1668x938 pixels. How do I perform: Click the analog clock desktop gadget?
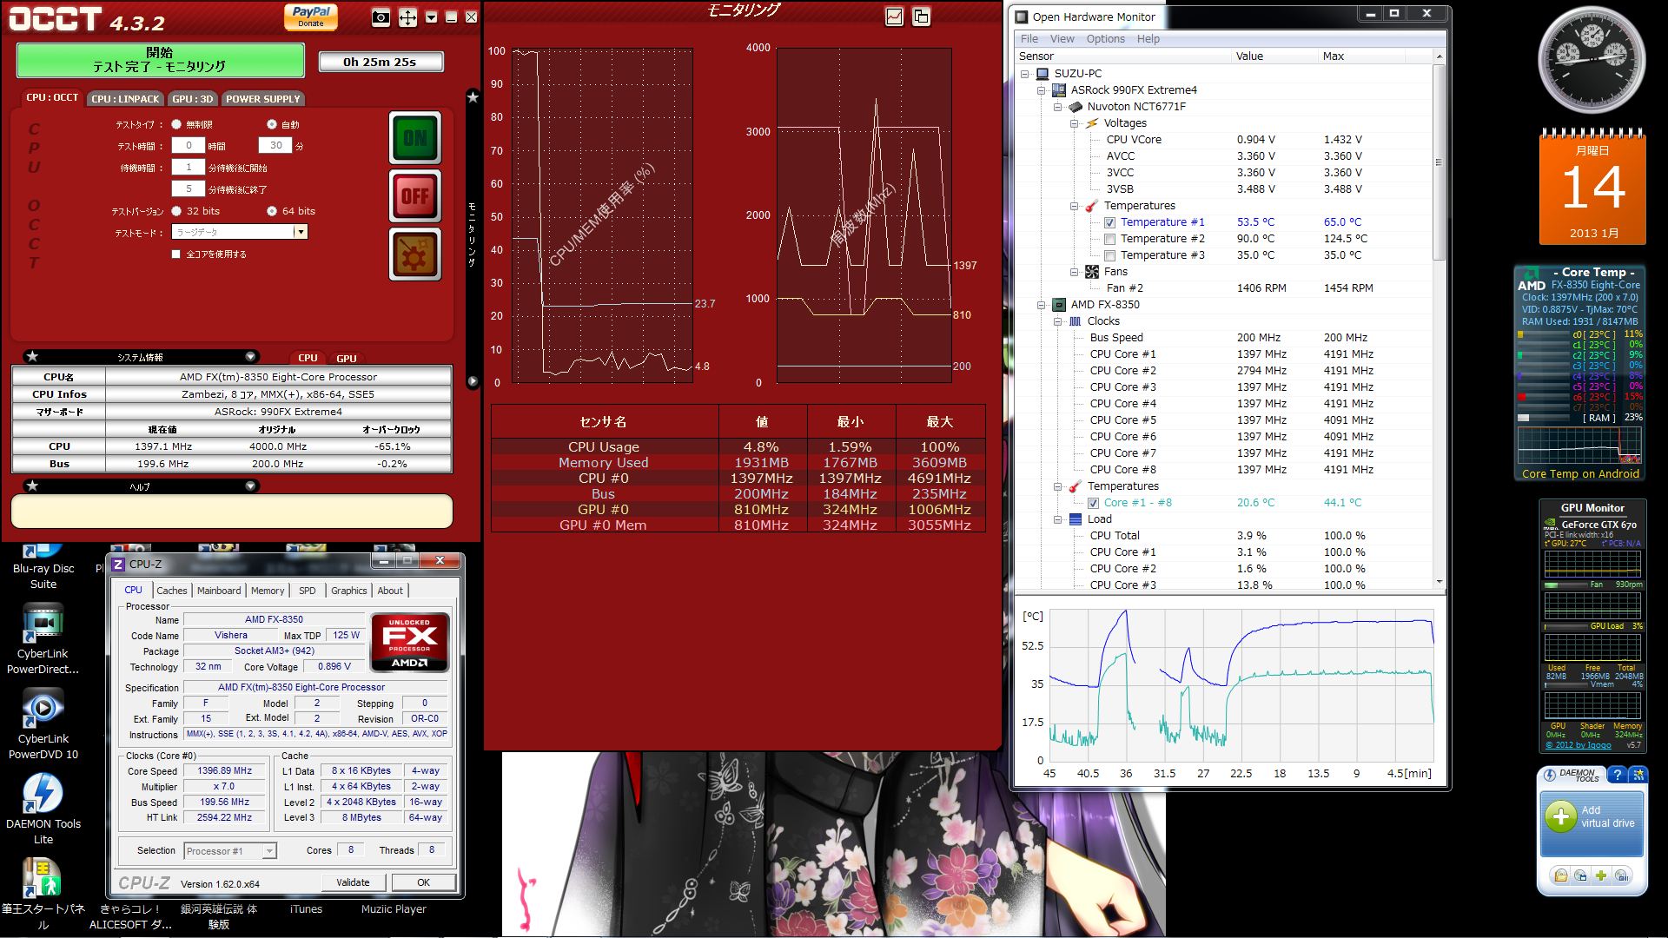coord(1592,60)
